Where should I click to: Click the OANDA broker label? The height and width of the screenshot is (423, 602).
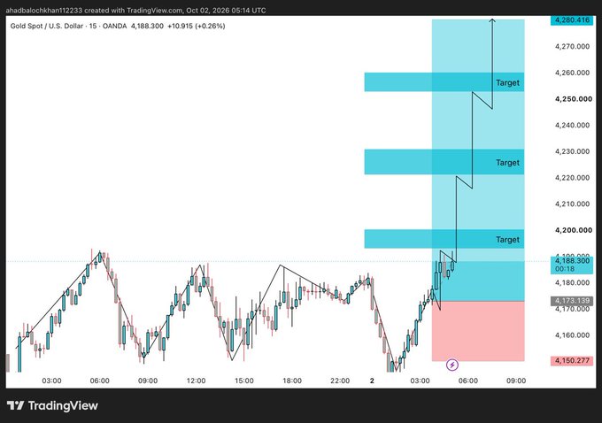click(x=114, y=26)
